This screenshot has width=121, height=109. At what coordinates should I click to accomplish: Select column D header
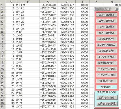66,1
